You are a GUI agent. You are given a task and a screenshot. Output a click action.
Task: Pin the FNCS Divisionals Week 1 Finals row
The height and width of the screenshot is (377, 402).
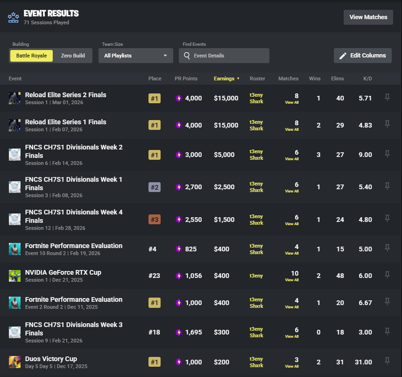(x=387, y=186)
